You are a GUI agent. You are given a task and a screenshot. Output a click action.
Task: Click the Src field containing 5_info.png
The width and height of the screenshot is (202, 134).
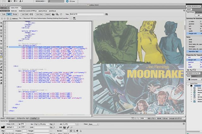tap(41, 124)
